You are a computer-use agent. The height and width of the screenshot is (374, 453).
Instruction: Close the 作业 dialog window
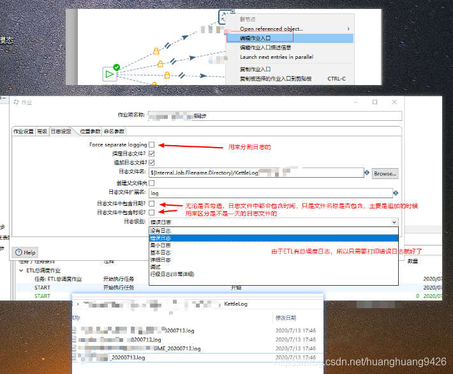[x=395, y=102]
